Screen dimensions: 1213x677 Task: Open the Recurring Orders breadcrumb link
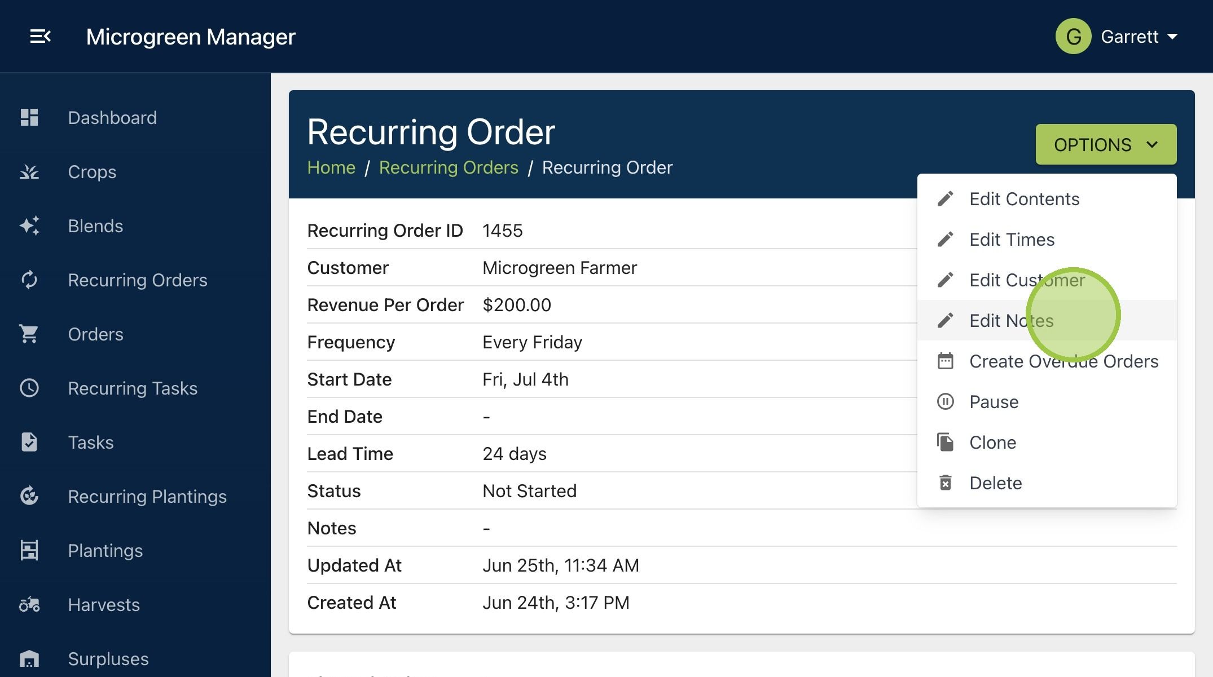pyautogui.click(x=448, y=167)
